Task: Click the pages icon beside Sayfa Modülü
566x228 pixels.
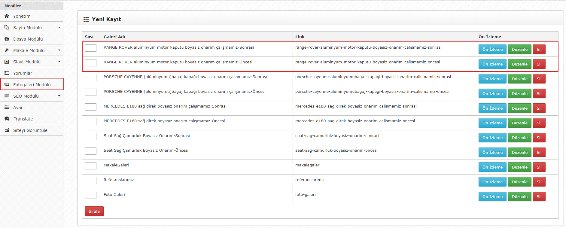Action: pyautogui.click(x=7, y=27)
